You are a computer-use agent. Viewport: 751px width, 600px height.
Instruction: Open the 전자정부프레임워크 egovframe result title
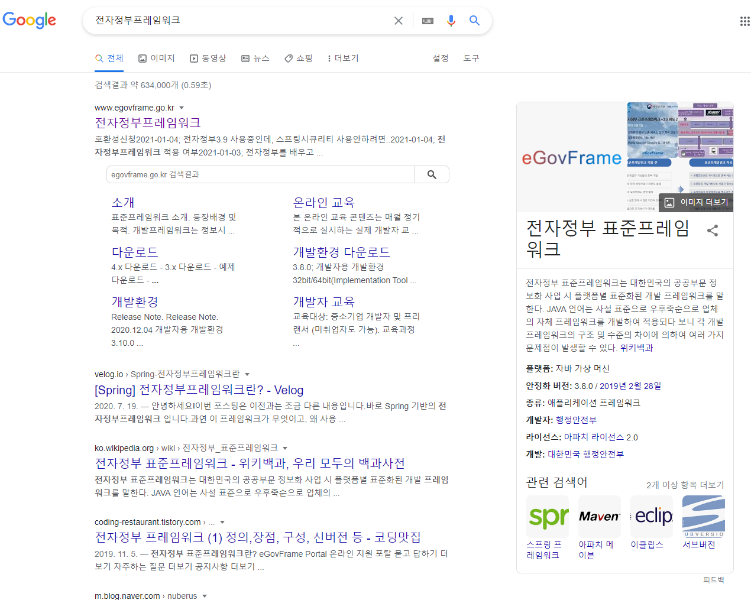point(148,123)
